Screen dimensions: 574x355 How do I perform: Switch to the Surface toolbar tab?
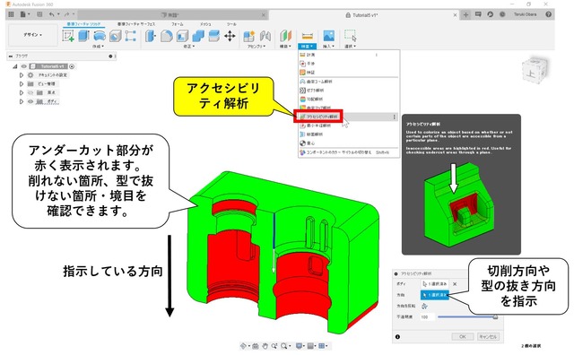pos(136,24)
